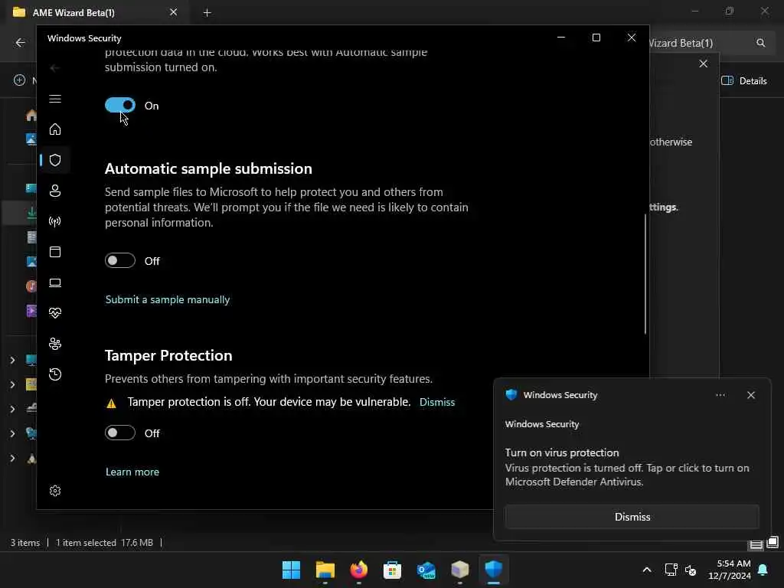Screen dimensions: 784x588
Task: Open network status tray icon
Action: point(671,570)
